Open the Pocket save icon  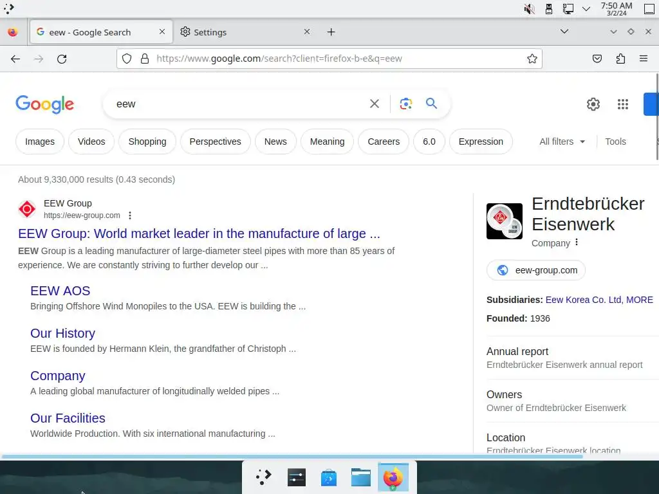(597, 59)
